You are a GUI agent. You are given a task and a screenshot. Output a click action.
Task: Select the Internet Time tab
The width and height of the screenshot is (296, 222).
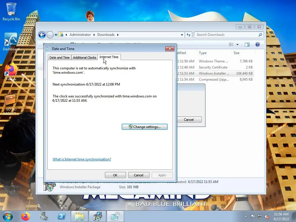click(x=109, y=57)
